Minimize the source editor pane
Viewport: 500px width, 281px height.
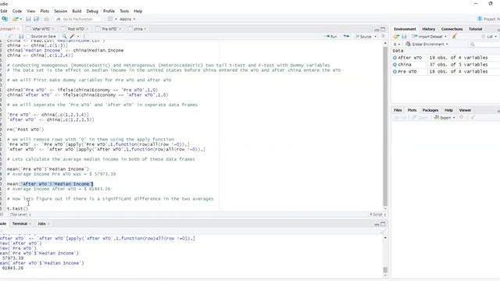377,30
